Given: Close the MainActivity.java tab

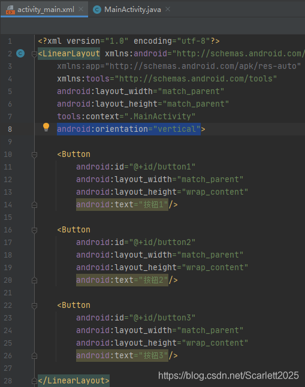Looking at the screenshot, I should (168, 9).
